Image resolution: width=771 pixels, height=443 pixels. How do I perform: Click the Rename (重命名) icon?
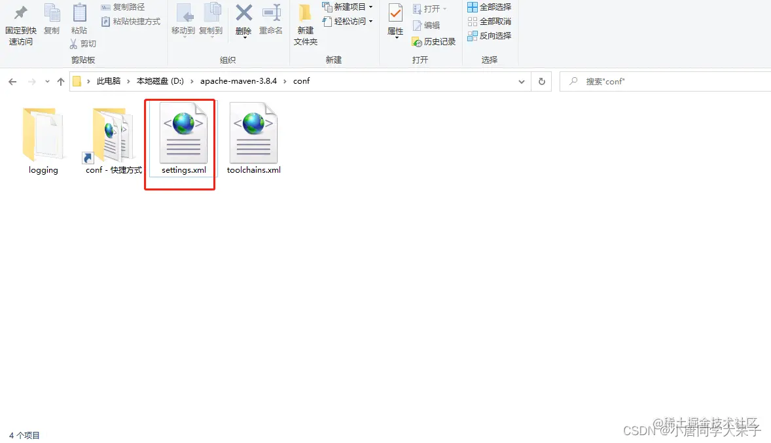(x=271, y=13)
